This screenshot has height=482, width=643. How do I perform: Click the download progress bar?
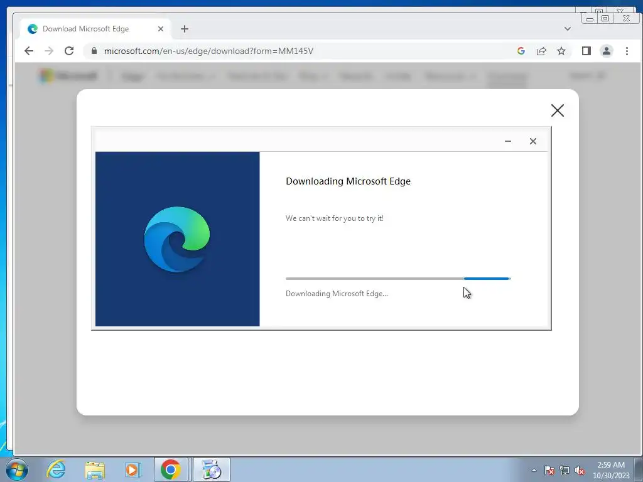(x=398, y=279)
